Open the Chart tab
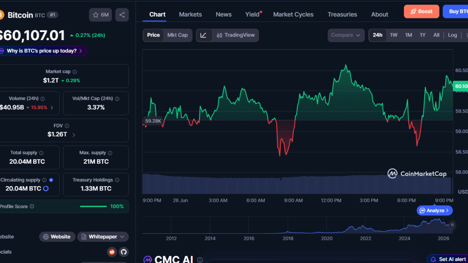The image size is (468, 263). point(157,14)
